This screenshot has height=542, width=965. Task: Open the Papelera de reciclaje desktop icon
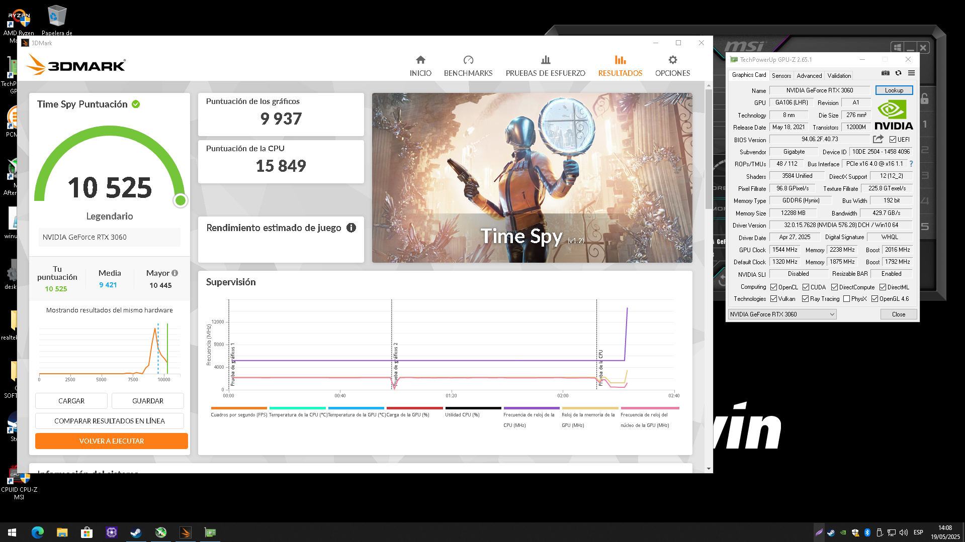click(56, 20)
